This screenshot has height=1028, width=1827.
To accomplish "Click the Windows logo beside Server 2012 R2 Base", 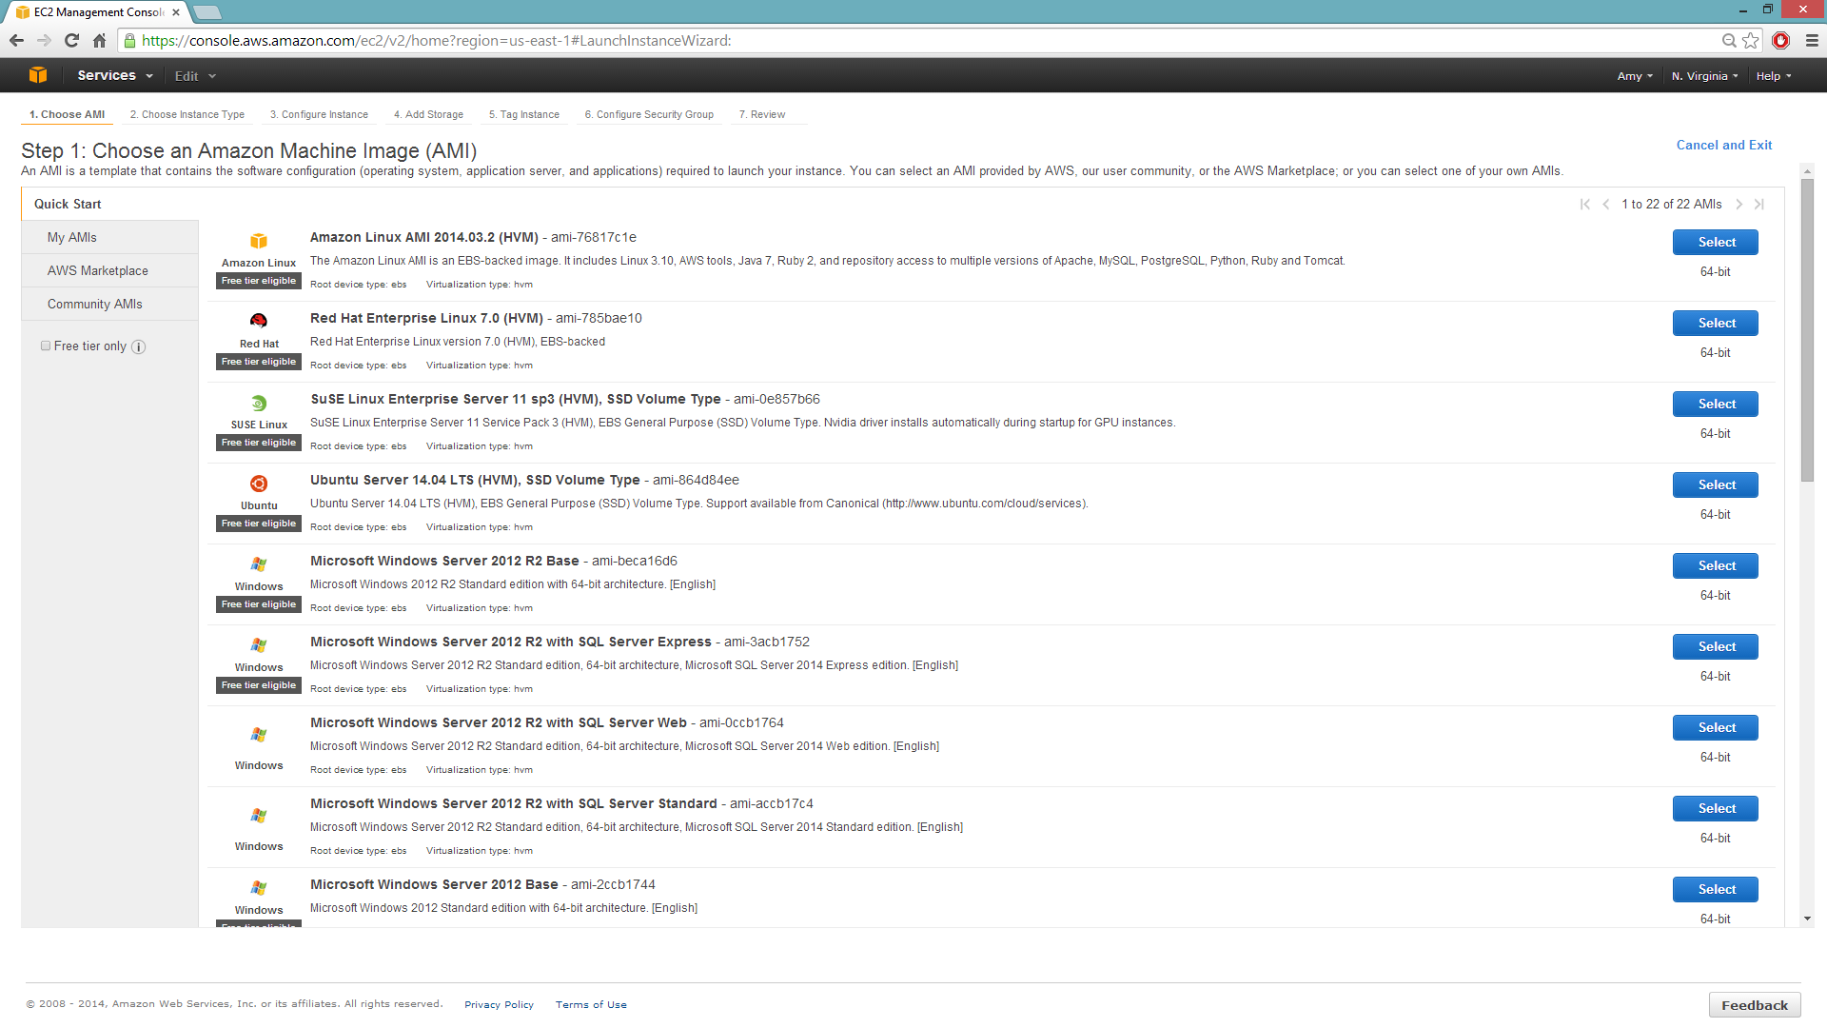I will click(x=258, y=564).
